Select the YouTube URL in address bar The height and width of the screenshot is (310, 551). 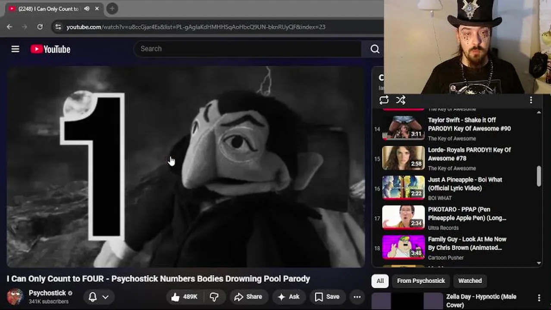pyautogui.click(x=196, y=27)
